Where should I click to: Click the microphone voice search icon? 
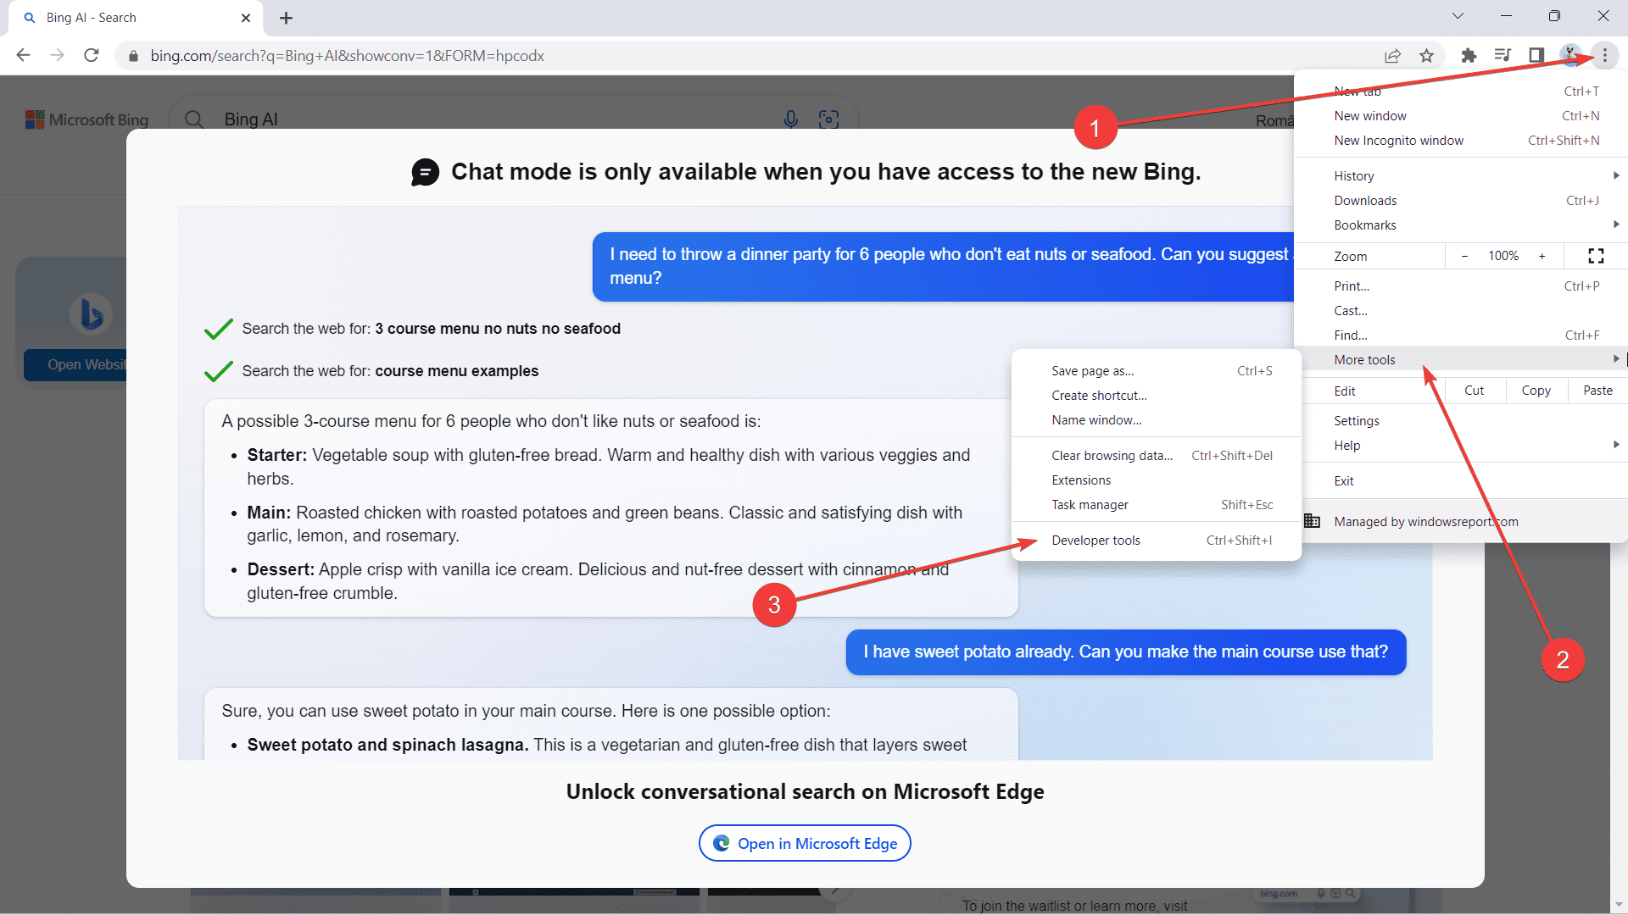point(791,119)
